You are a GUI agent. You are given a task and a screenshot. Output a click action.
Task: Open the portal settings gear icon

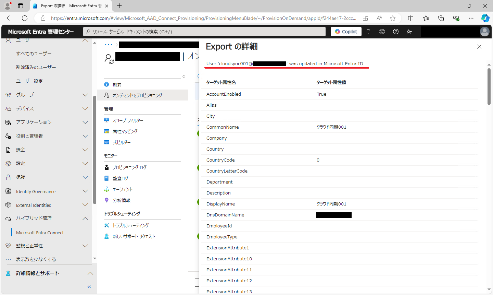[x=382, y=32]
